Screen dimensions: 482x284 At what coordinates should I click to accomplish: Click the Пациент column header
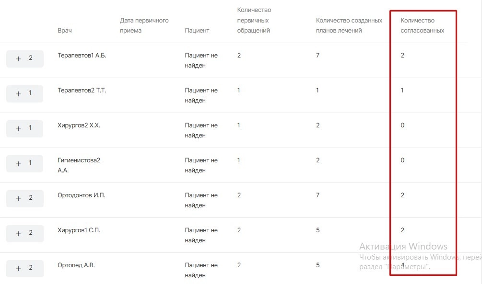[197, 31]
